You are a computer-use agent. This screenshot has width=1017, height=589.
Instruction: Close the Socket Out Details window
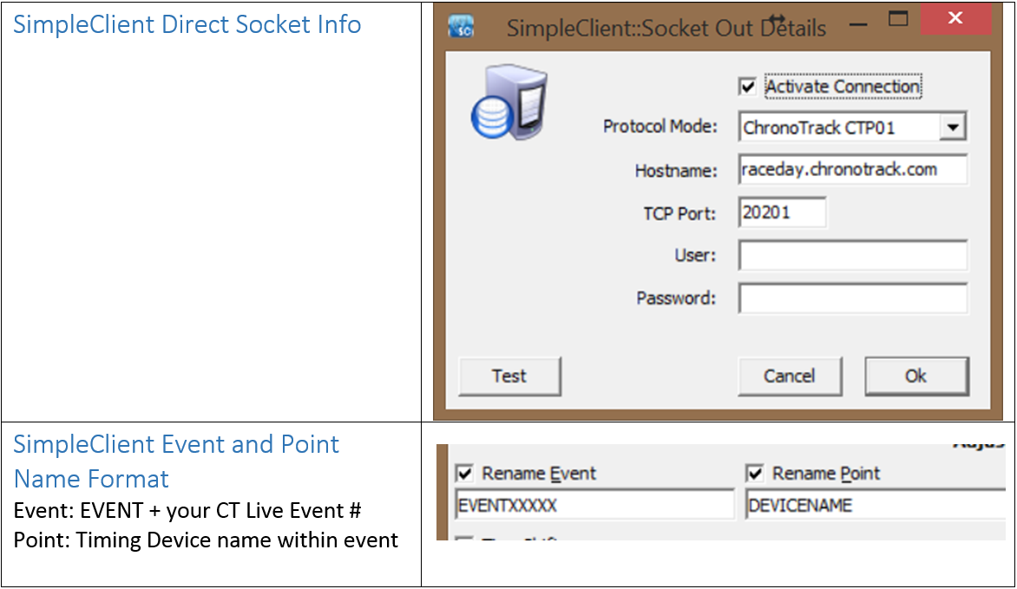(955, 18)
